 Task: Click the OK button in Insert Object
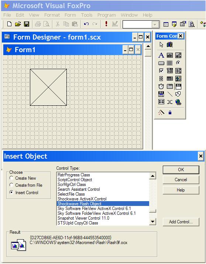[181, 170]
